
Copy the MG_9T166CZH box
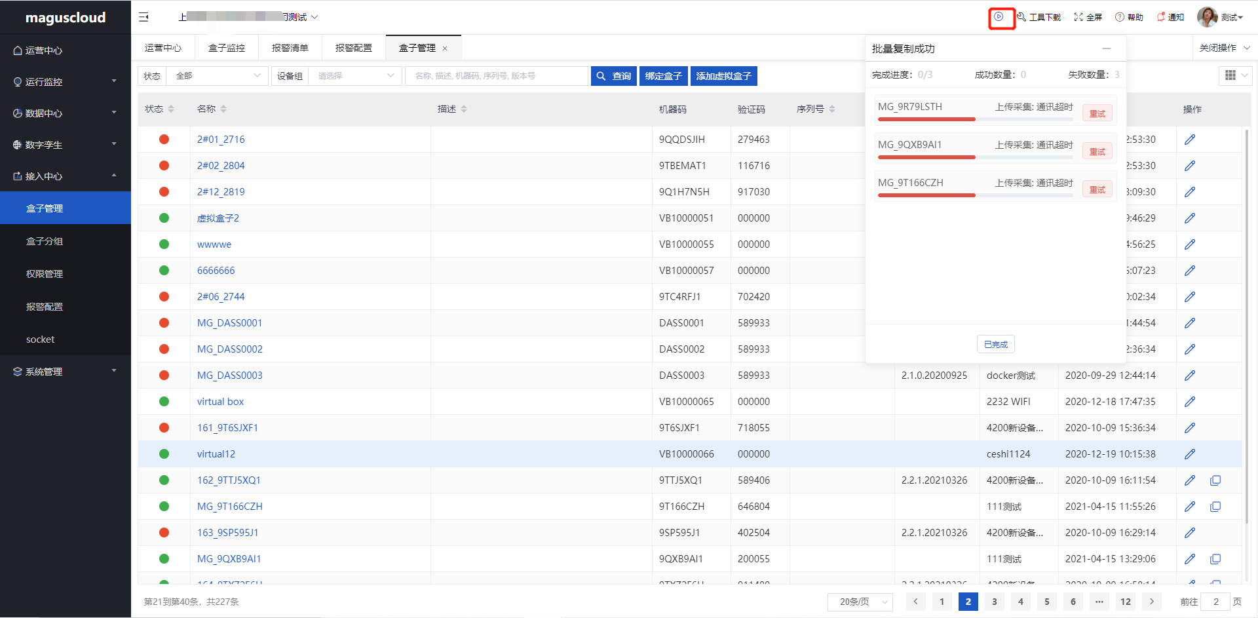tap(1215, 507)
